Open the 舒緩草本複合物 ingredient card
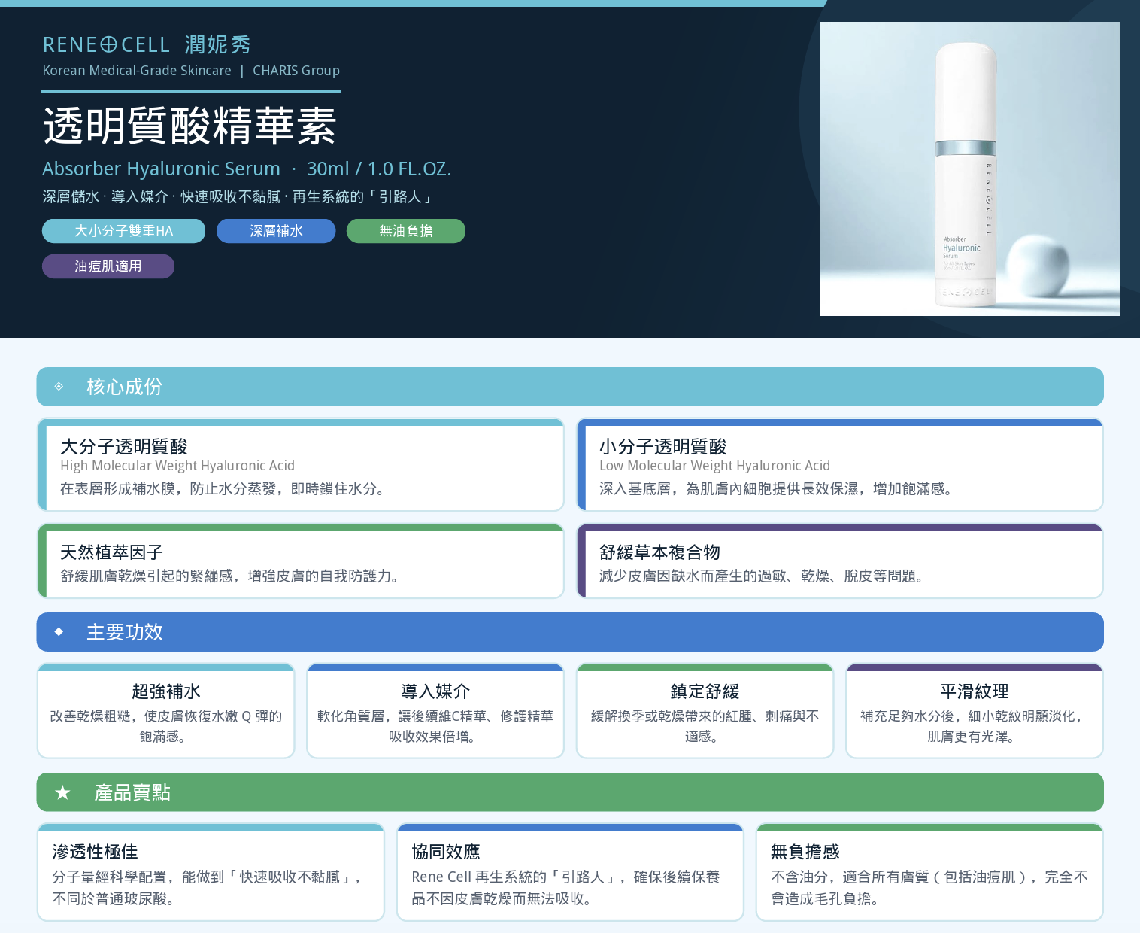Viewport: 1140px width, 933px height. [840, 561]
